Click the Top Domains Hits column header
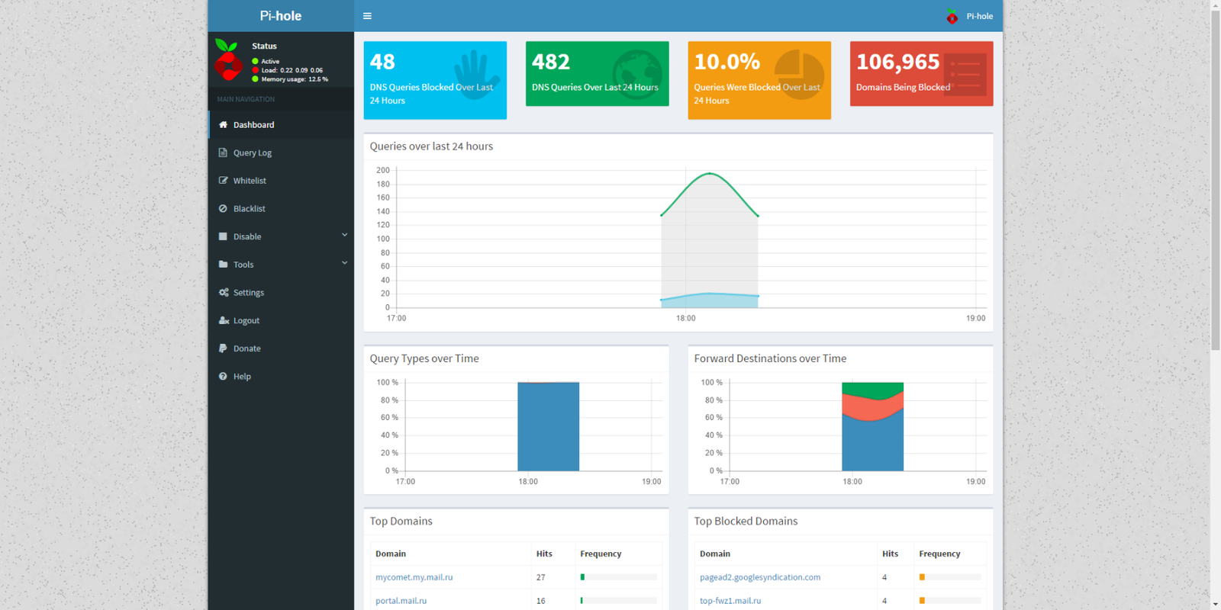The width and height of the screenshot is (1221, 610). coord(544,554)
